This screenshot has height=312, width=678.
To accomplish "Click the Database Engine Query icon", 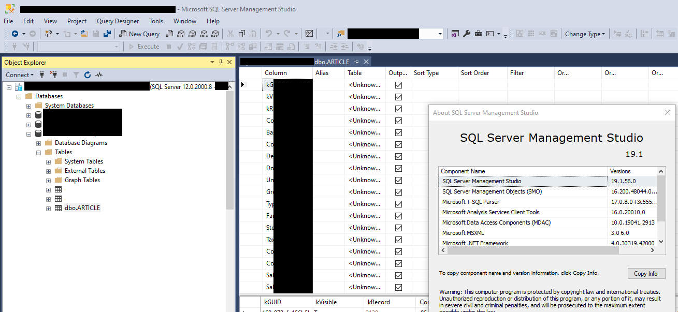I will click(169, 34).
